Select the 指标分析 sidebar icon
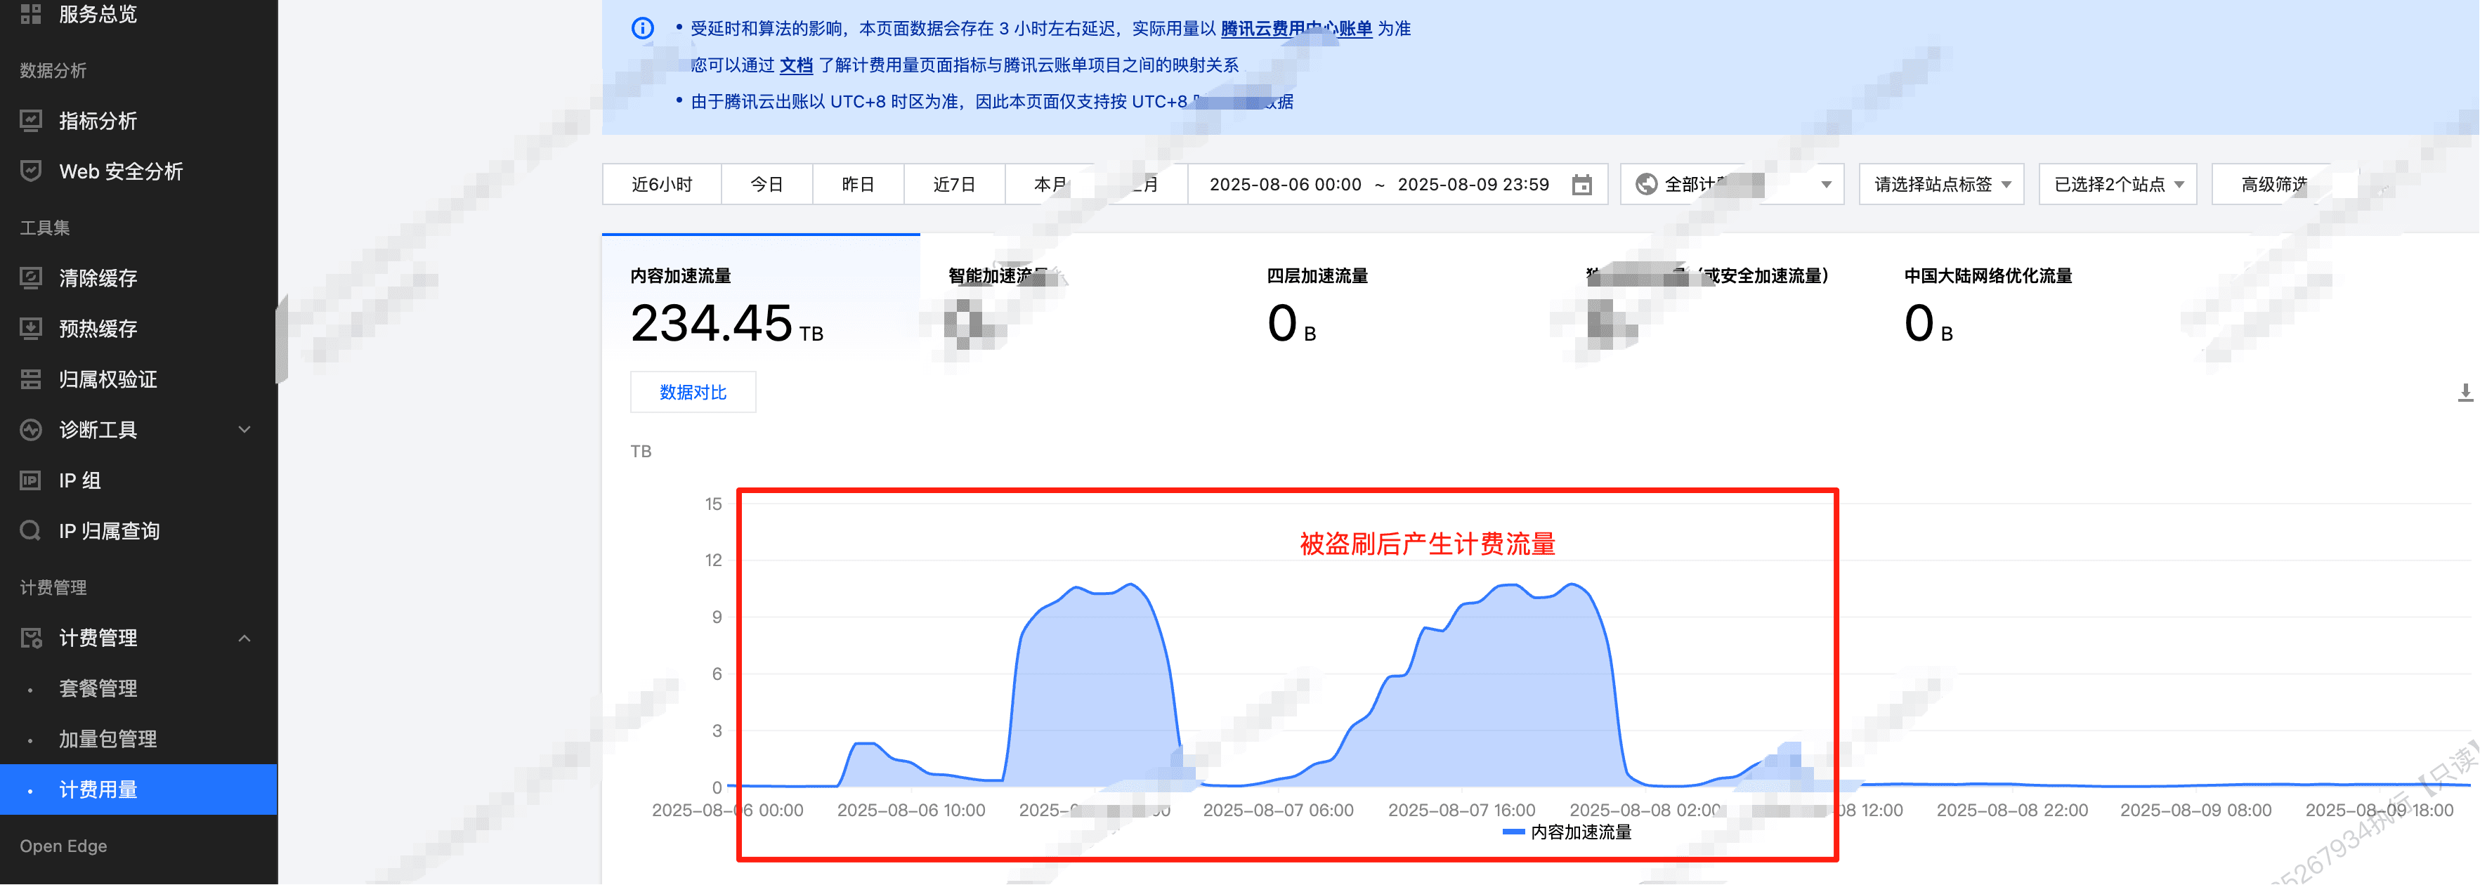 pos(32,122)
